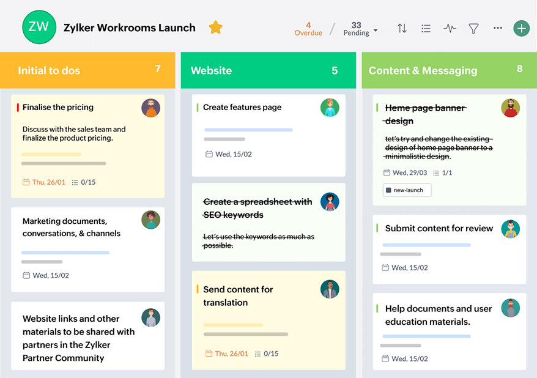Click the task count 5 in Website header

coord(335,70)
